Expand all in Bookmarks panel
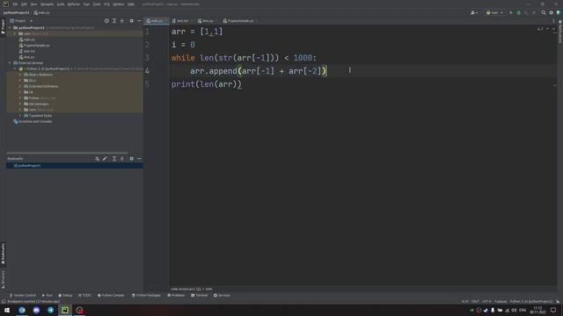Screen dimensions: 563x316 click(114, 158)
